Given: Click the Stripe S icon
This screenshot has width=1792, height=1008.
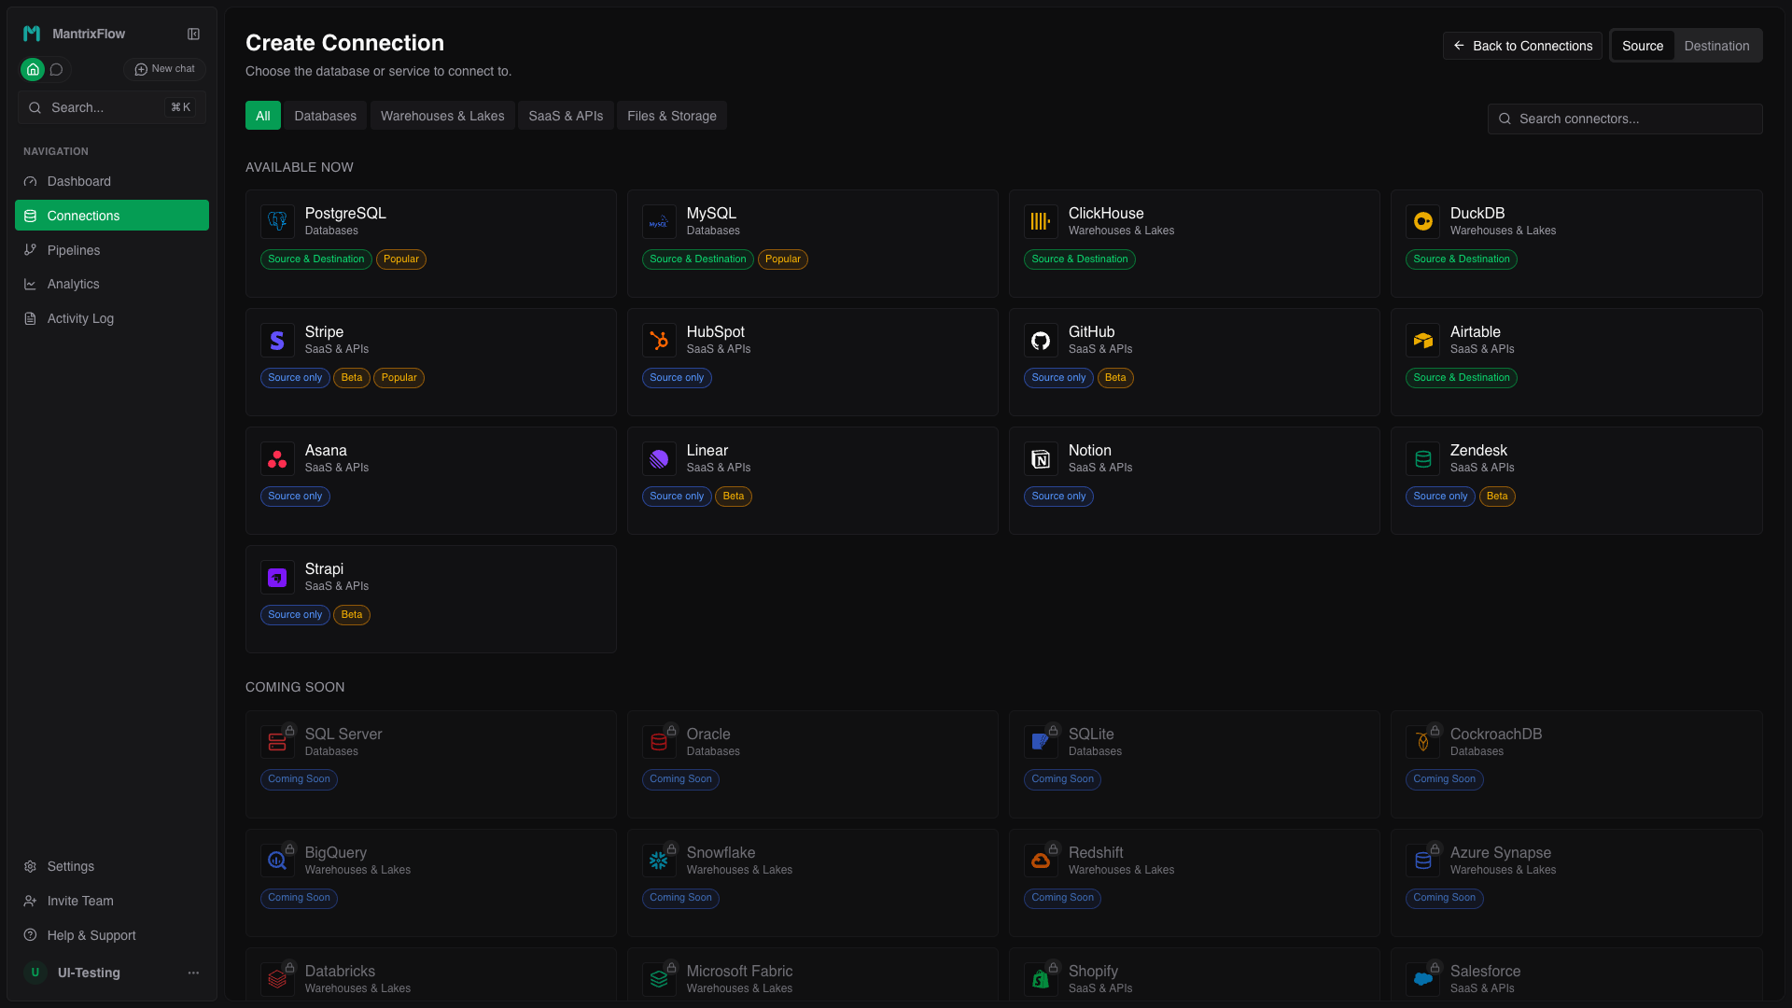Looking at the screenshot, I should [277, 340].
